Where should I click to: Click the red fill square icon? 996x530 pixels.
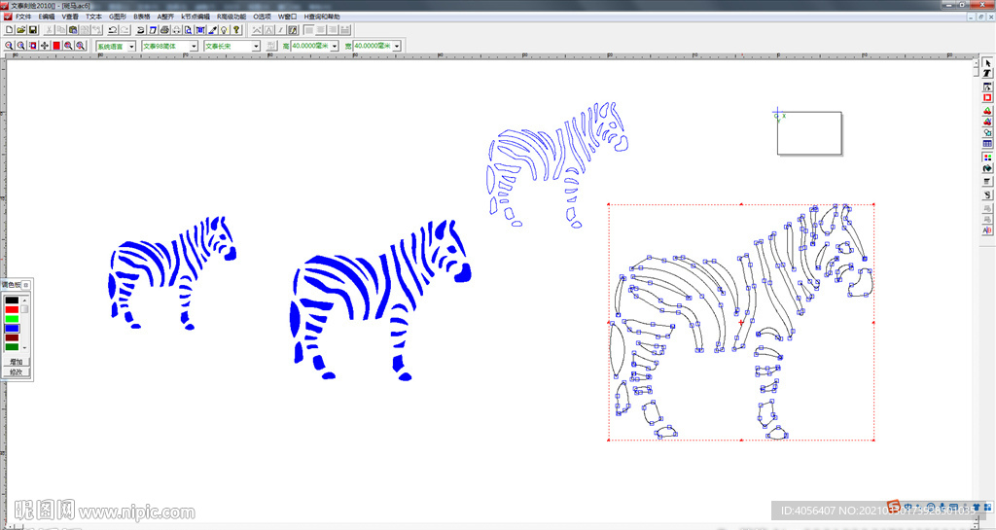pyautogui.click(x=56, y=46)
